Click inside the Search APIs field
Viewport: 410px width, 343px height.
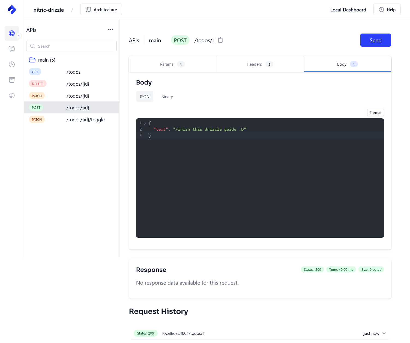coord(71,46)
